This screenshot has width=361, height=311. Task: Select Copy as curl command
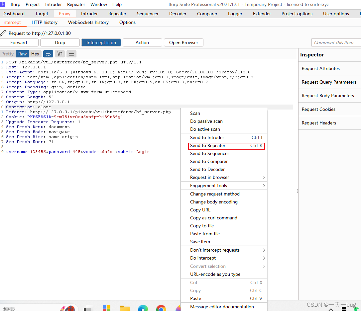224,218
